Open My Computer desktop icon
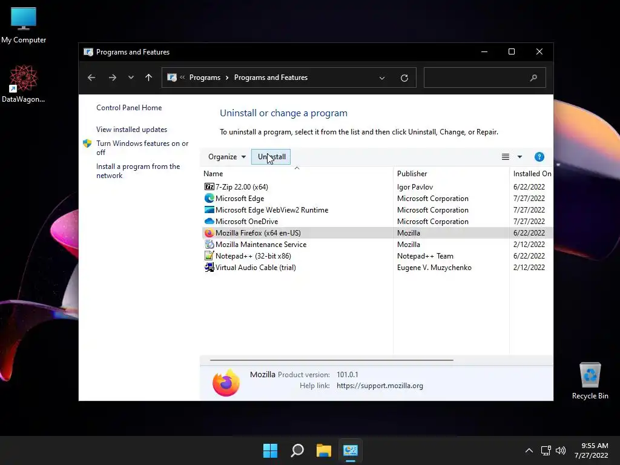 [24, 25]
